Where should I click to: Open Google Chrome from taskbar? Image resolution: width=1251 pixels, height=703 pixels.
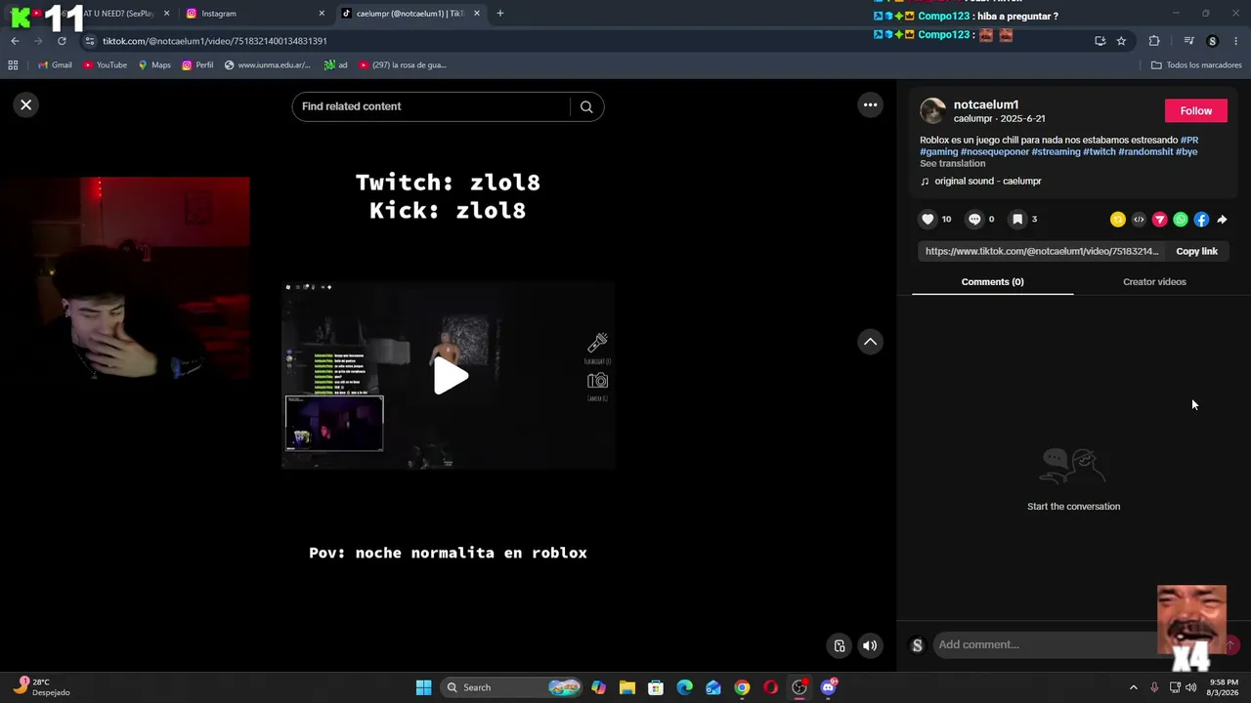(x=742, y=687)
